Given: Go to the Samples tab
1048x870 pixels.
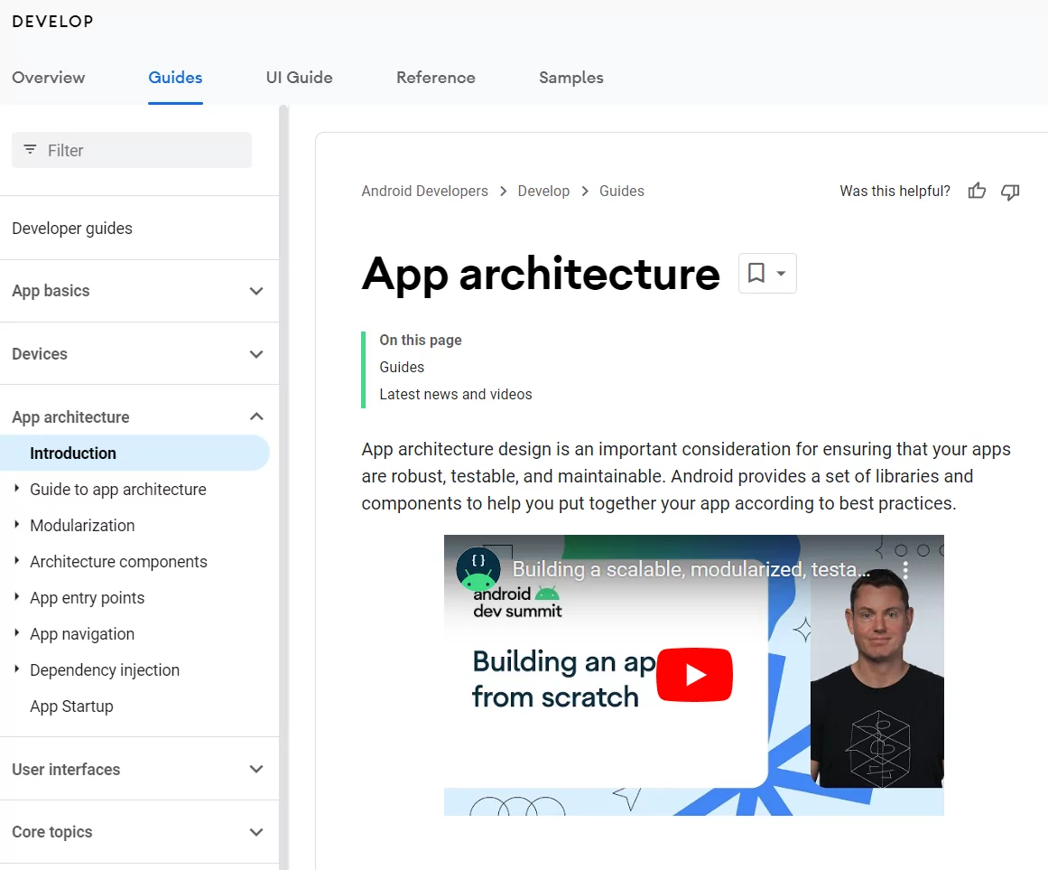Looking at the screenshot, I should point(570,78).
